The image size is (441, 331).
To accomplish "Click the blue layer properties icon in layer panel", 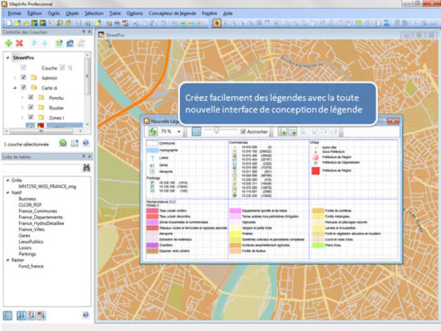I will (70, 43).
